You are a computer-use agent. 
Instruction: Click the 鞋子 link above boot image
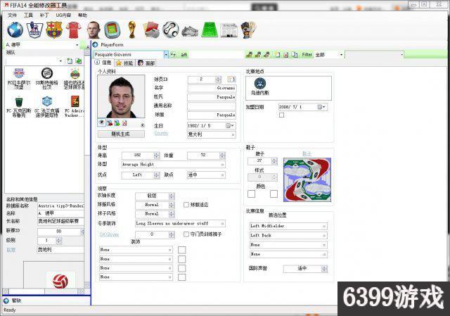click(x=307, y=154)
